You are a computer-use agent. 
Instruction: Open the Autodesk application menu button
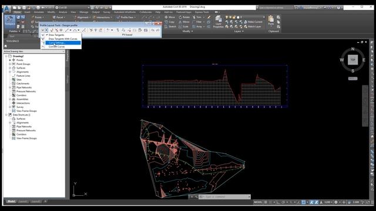pos(7,9)
